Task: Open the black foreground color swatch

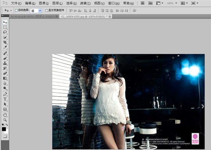Action: point(4,129)
